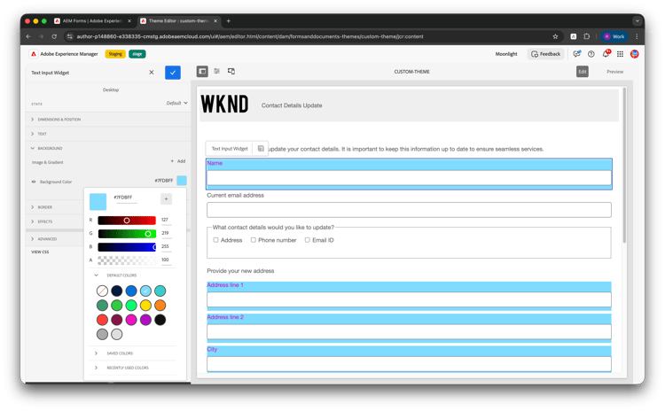Image resolution: width=665 pixels, height=411 pixels.
Task: Check the Email ID checkbox
Action: (x=308, y=240)
